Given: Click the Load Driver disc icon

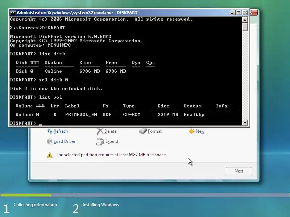Looking at the screenshot, I should (x=49, y=141).
